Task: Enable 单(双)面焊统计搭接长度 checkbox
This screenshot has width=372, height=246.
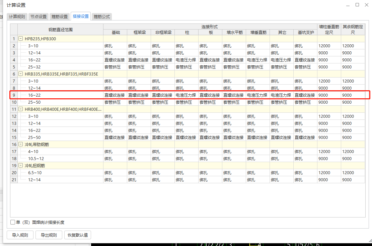Action: pos(13,222)
